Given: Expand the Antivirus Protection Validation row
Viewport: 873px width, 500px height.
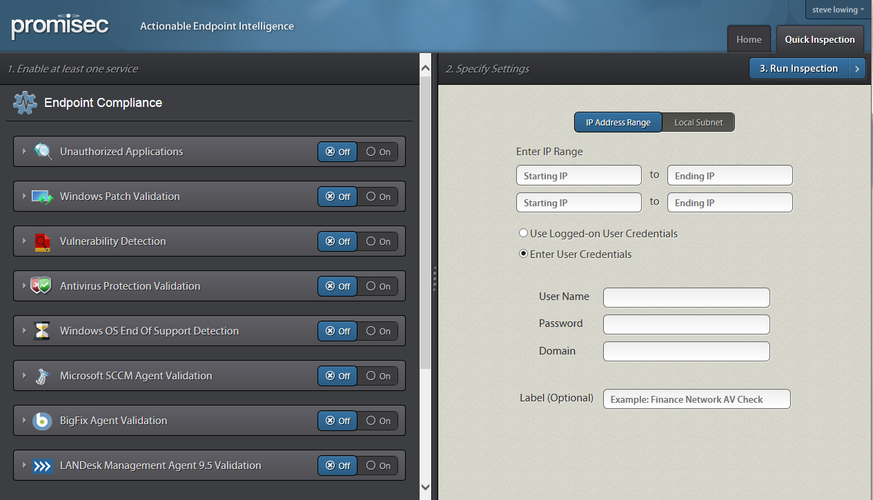Looking at the screenshot, I should click(x=24, y=286).
